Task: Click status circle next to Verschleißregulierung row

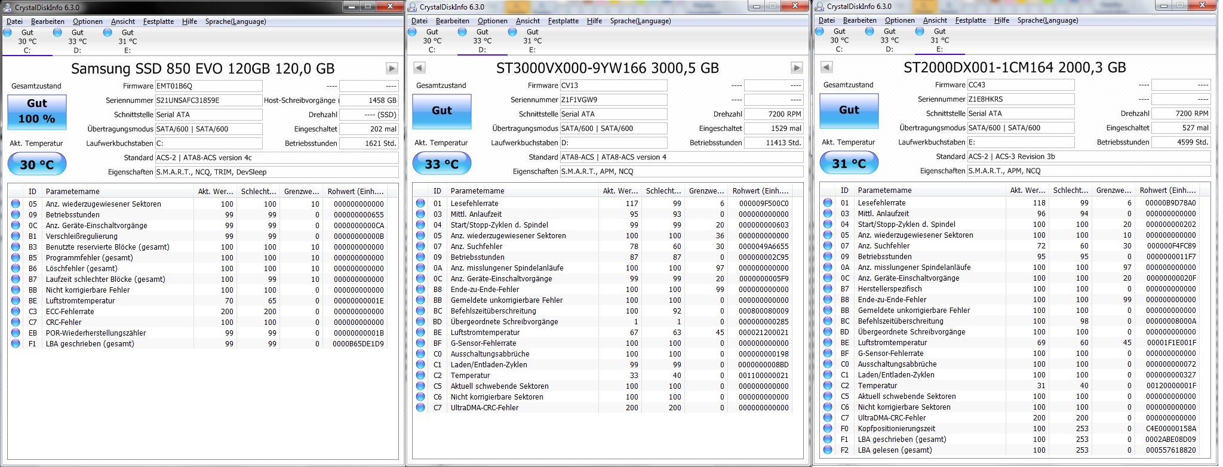Action: 16,236
